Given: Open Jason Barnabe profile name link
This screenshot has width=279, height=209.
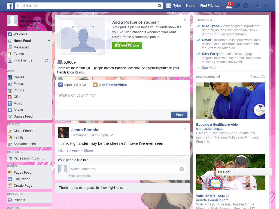Looking at the screenshot, I should 85,130.
